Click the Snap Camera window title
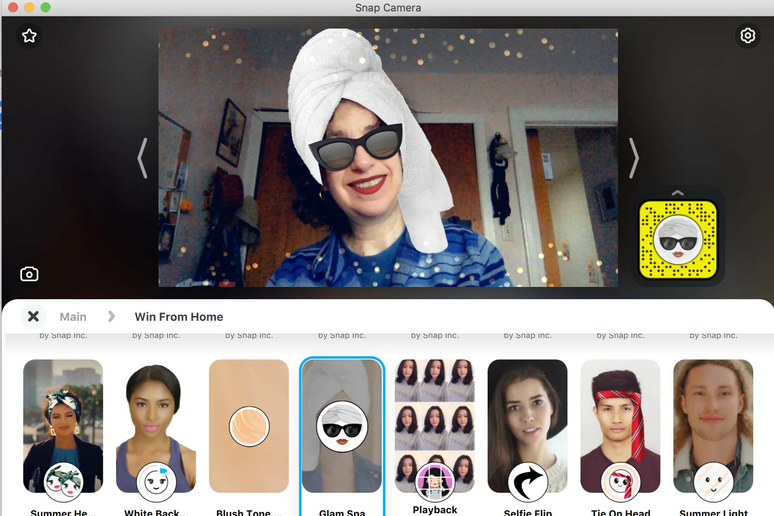This screenshot has width=774, height=516. pos(388,8)
